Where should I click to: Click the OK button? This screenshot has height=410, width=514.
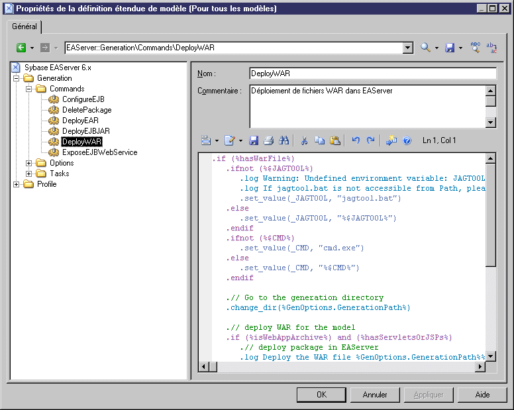pos(321,395)
